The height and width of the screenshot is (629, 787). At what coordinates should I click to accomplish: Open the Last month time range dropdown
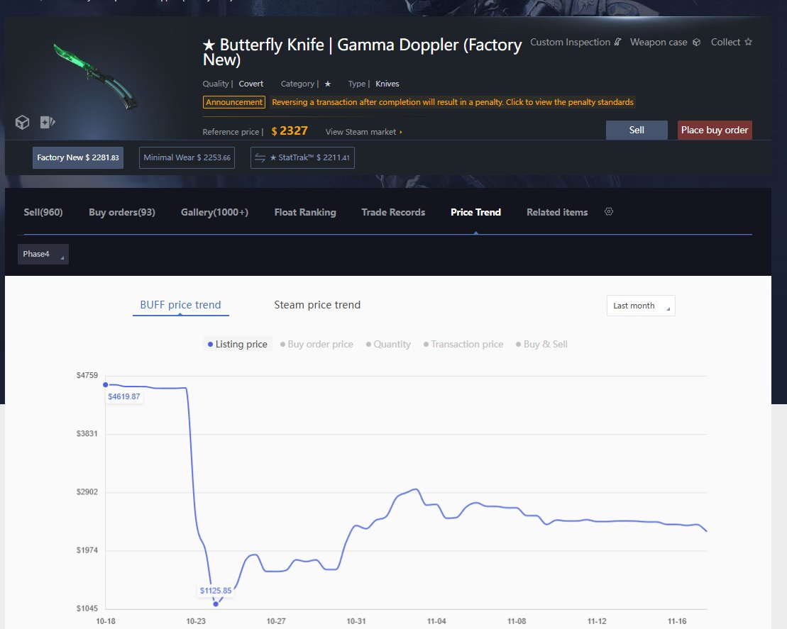tap(640, 305)
